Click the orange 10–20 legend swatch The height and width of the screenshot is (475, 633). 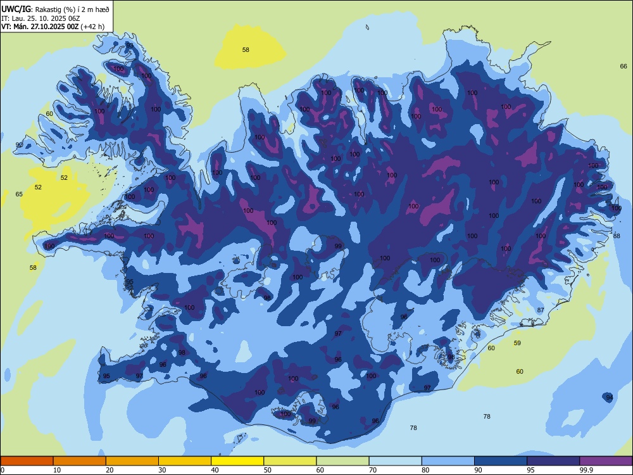click(x=80, y=461)
